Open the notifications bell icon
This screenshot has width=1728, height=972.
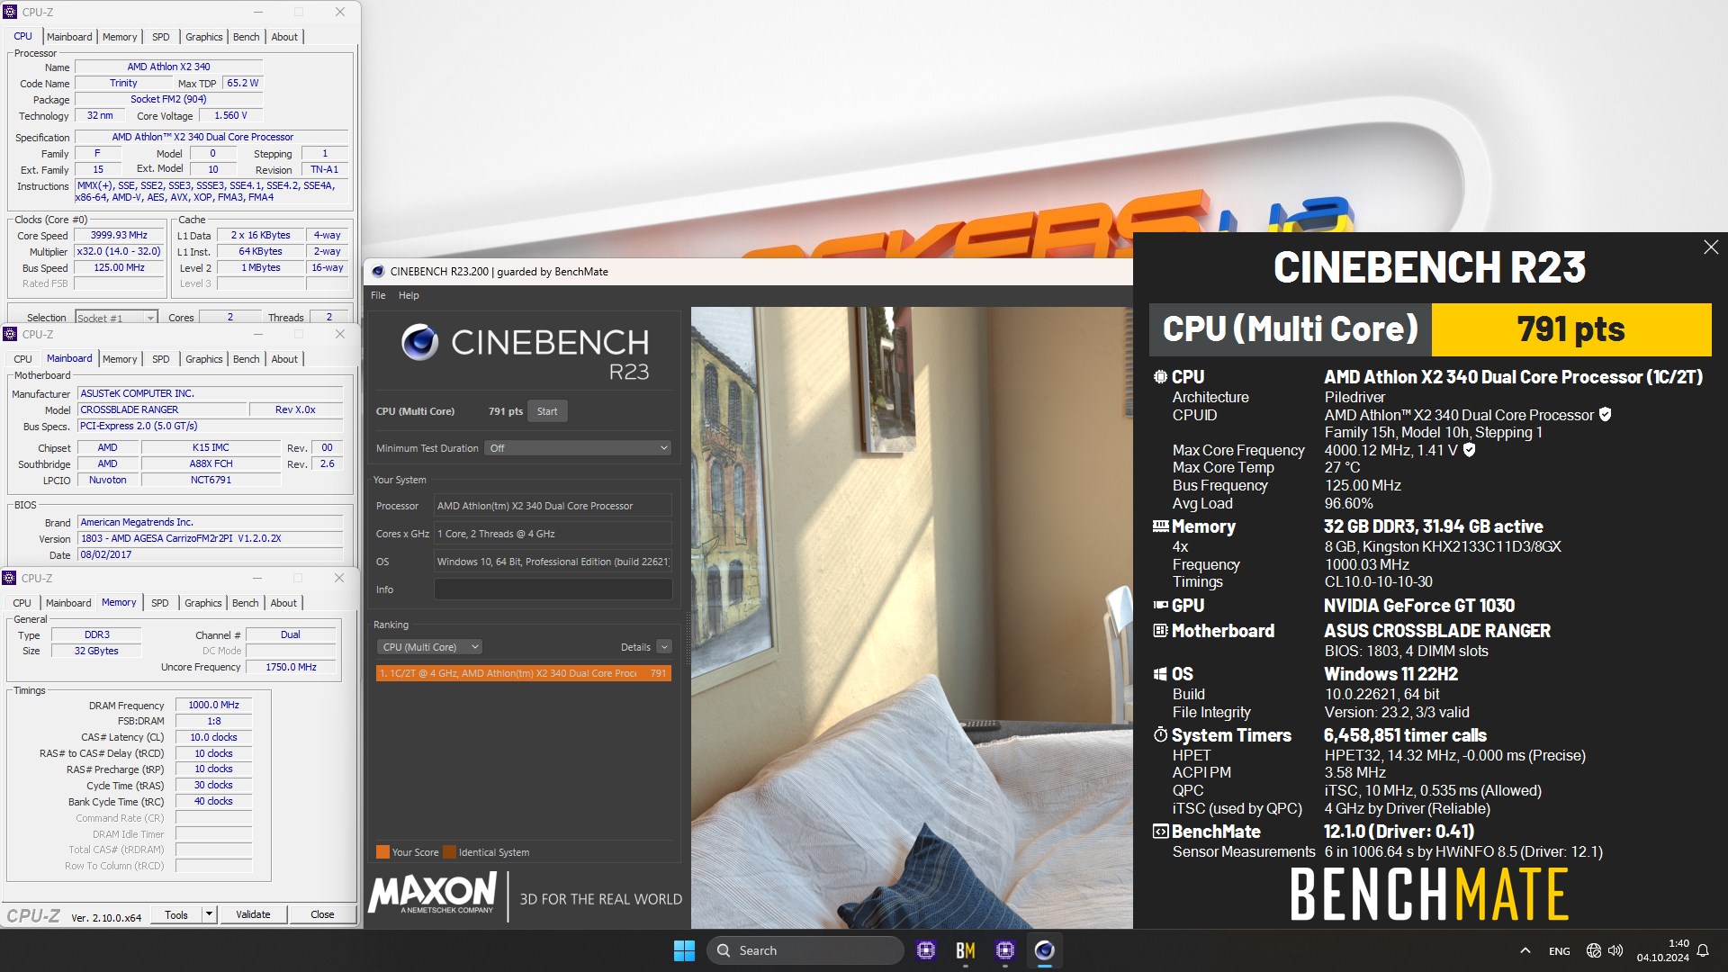coord(1703,950)
